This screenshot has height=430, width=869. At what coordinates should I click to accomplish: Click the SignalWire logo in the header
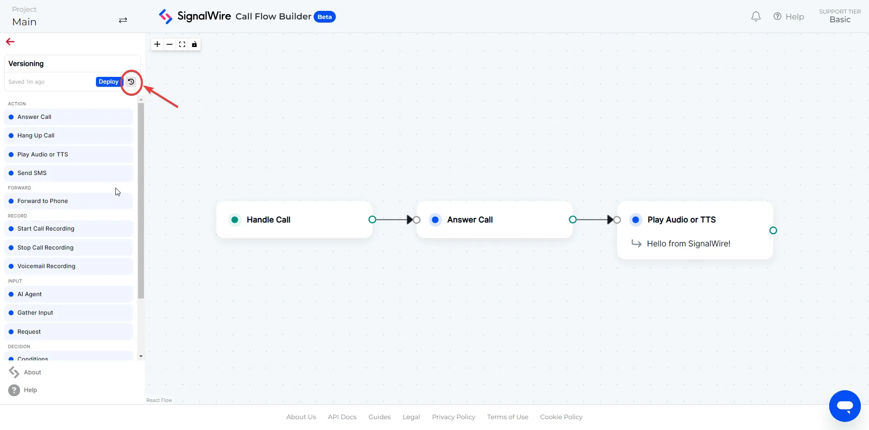click(166, 16)
